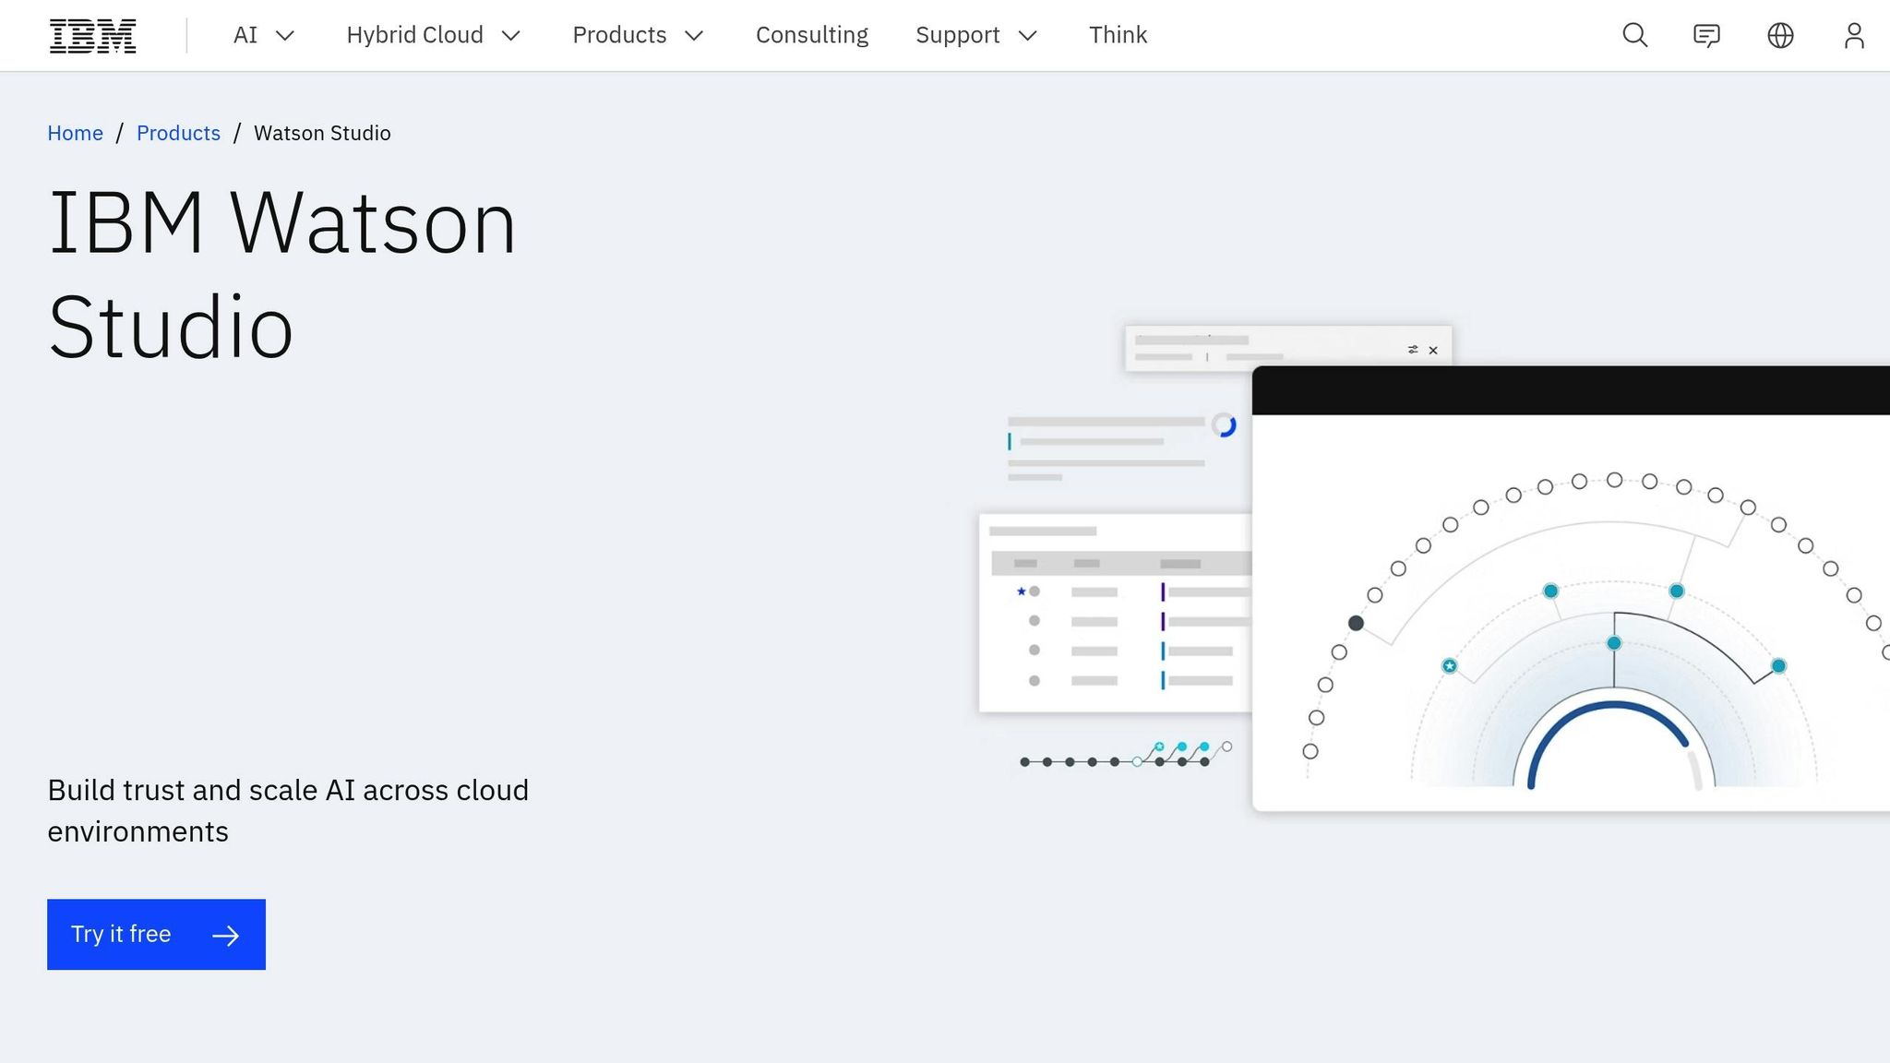Open the chat support icon
This screenshot has width=1890, height=1063.
click(1706, 35)
